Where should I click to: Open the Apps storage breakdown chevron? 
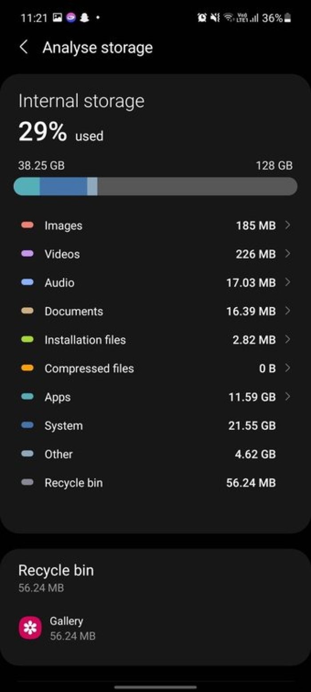click(x=287, y=397)
